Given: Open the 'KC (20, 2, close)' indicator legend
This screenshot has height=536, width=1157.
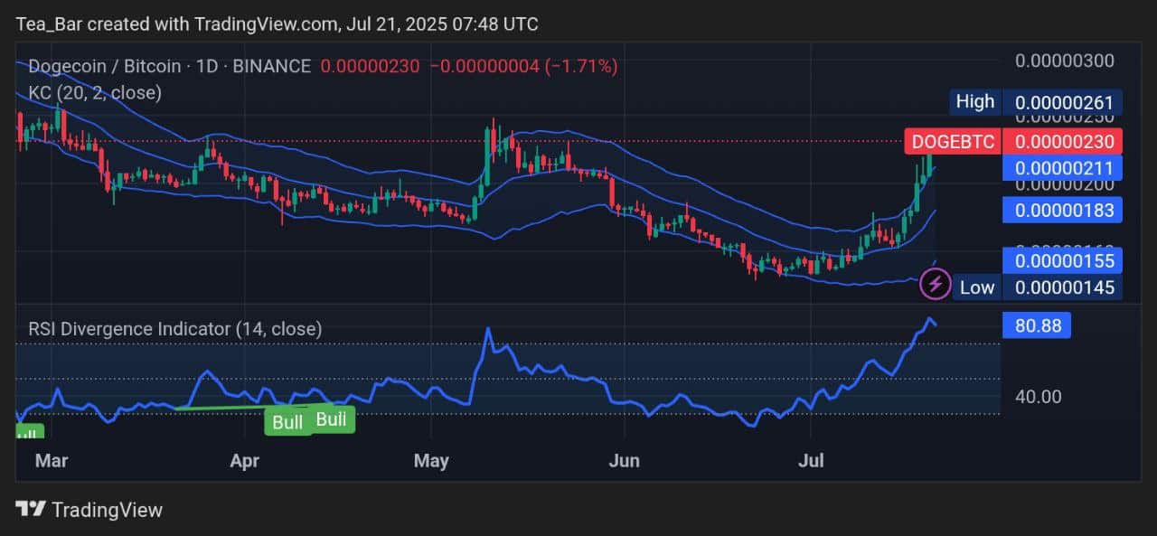Looking at the screenshot, I should click(x=96, y=92).
